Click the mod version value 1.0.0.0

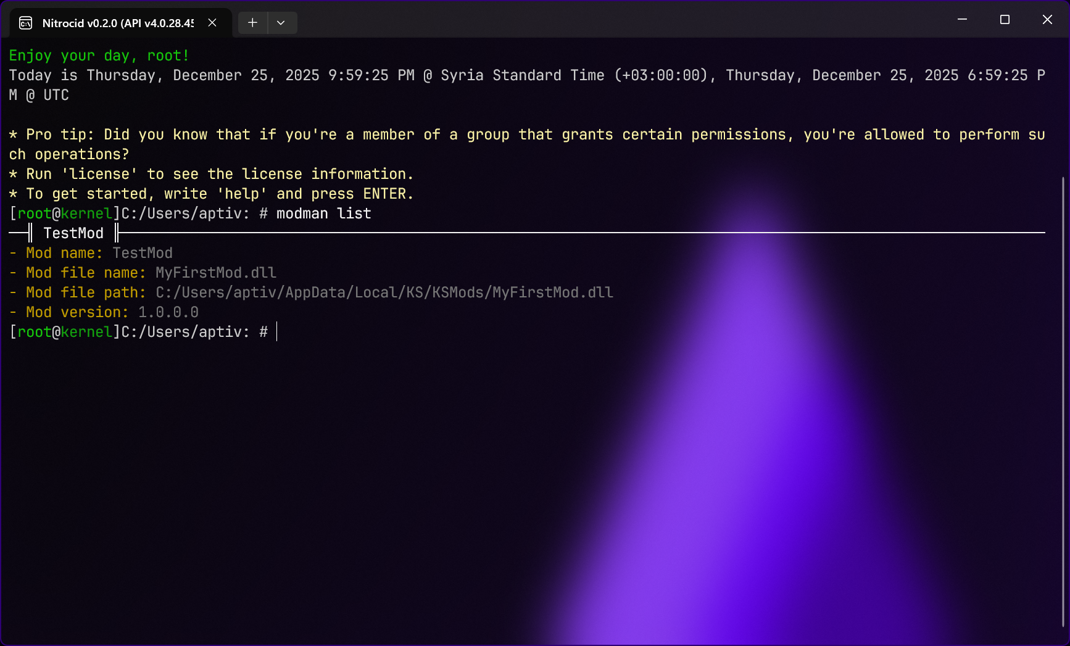pyautogui.click(x=168, y=312)
